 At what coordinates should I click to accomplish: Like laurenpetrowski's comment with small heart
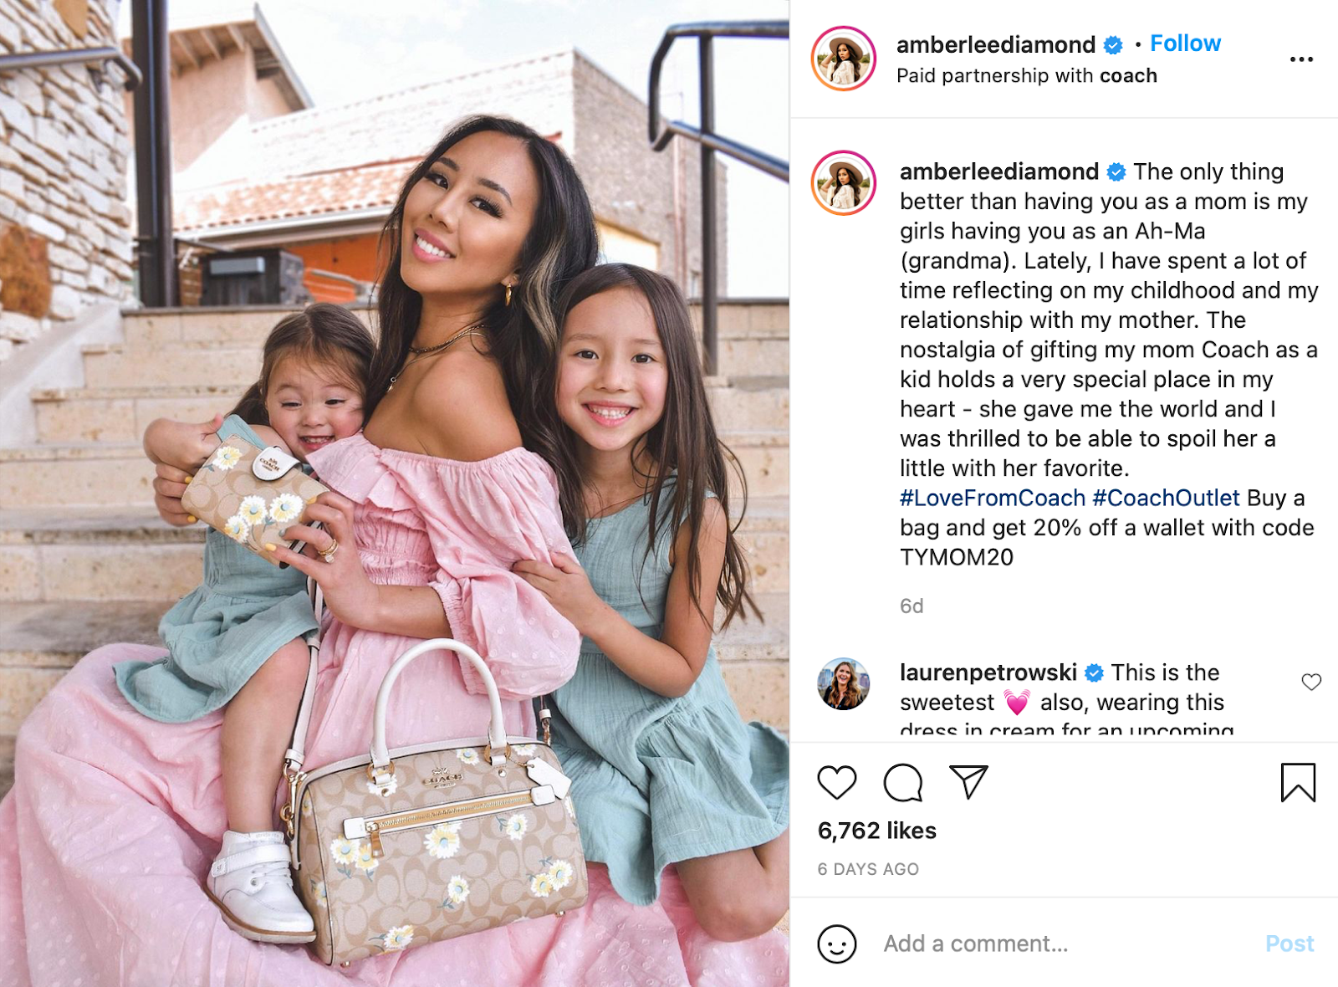pos(1311,682)
